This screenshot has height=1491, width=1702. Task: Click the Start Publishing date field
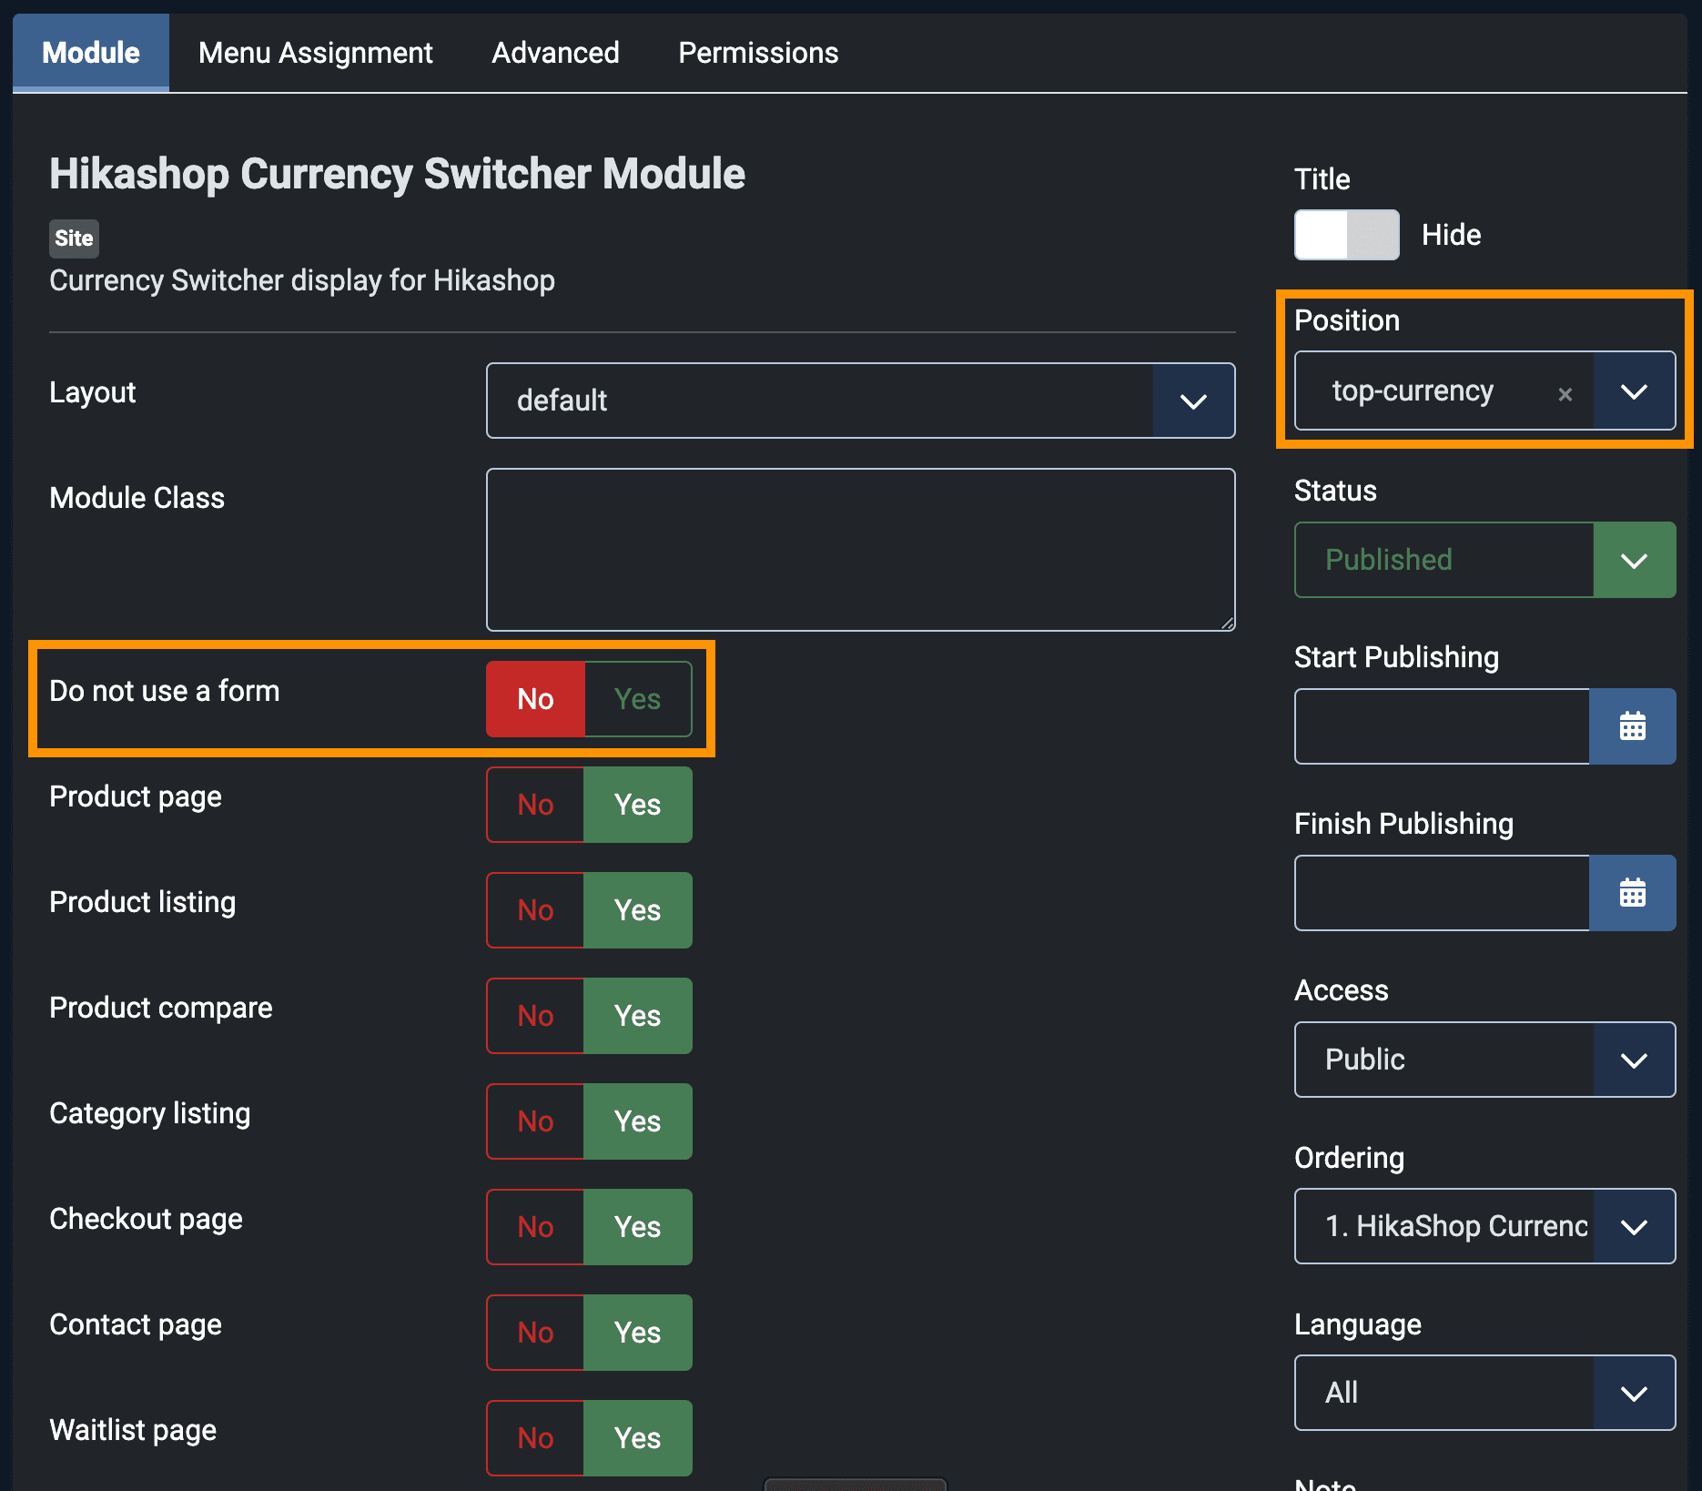[1442, 726]
